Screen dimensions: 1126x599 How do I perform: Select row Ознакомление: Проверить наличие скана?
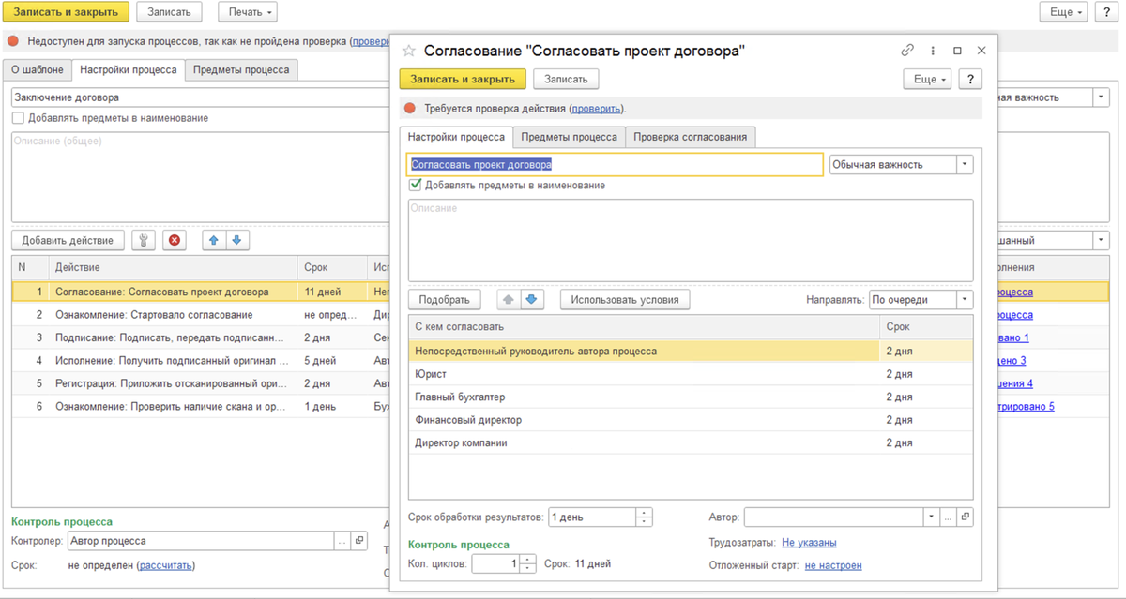[201, 407]
